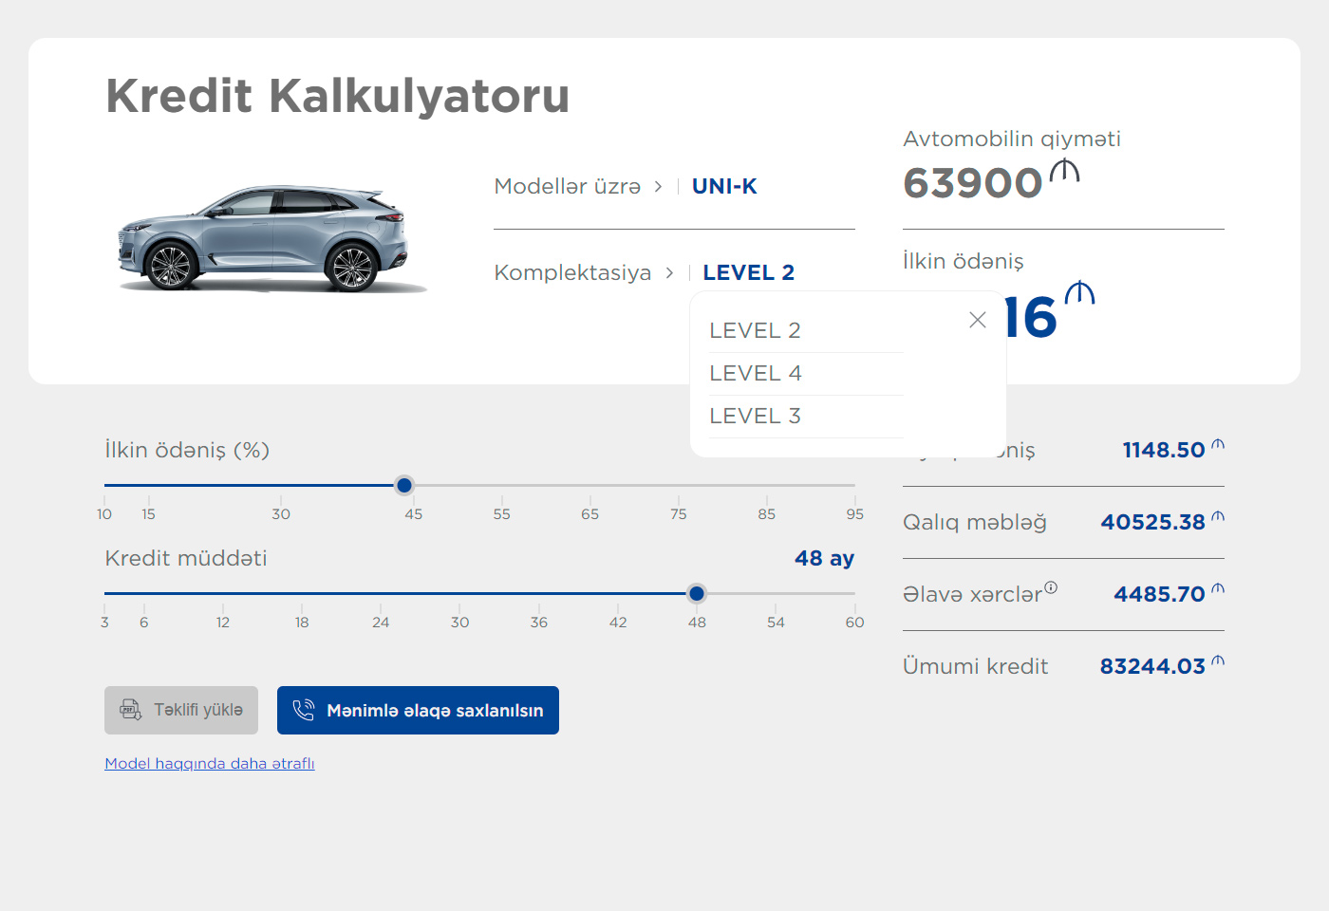
Task: Click the İlkin ödəniş percent slider handle
Action: coord(404,486)
